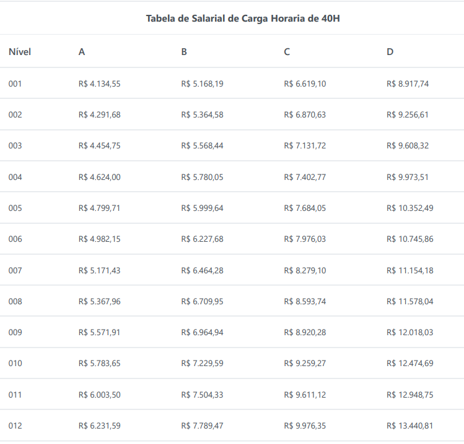
Task: Click the value 'R$ 4.624,00'
Action: point(99,177)
